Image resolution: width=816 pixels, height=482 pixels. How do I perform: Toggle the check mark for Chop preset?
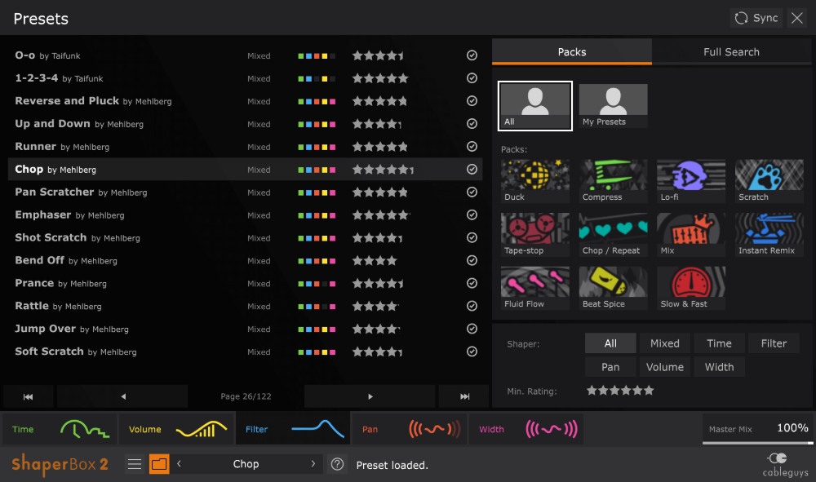coord(472,170)
